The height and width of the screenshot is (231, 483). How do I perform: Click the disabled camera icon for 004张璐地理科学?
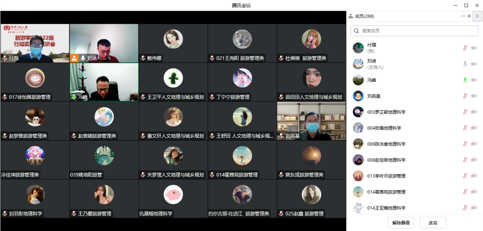click(x=474, y=128)
